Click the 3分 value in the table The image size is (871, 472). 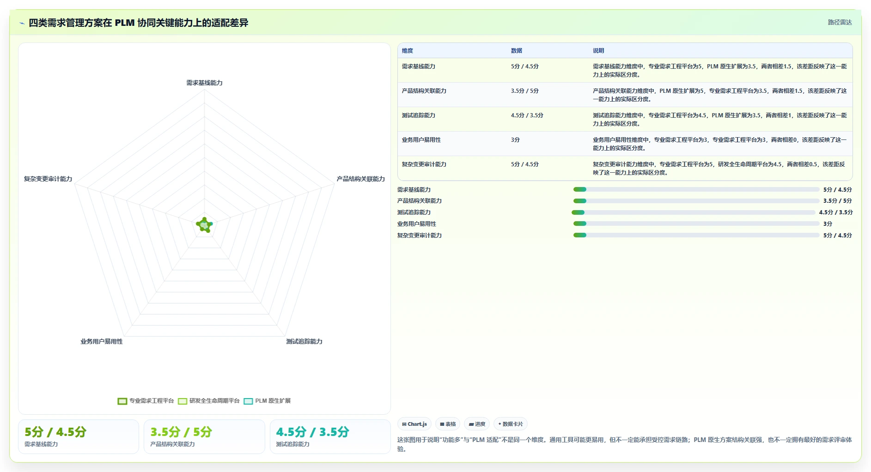[x=515, y=140]
